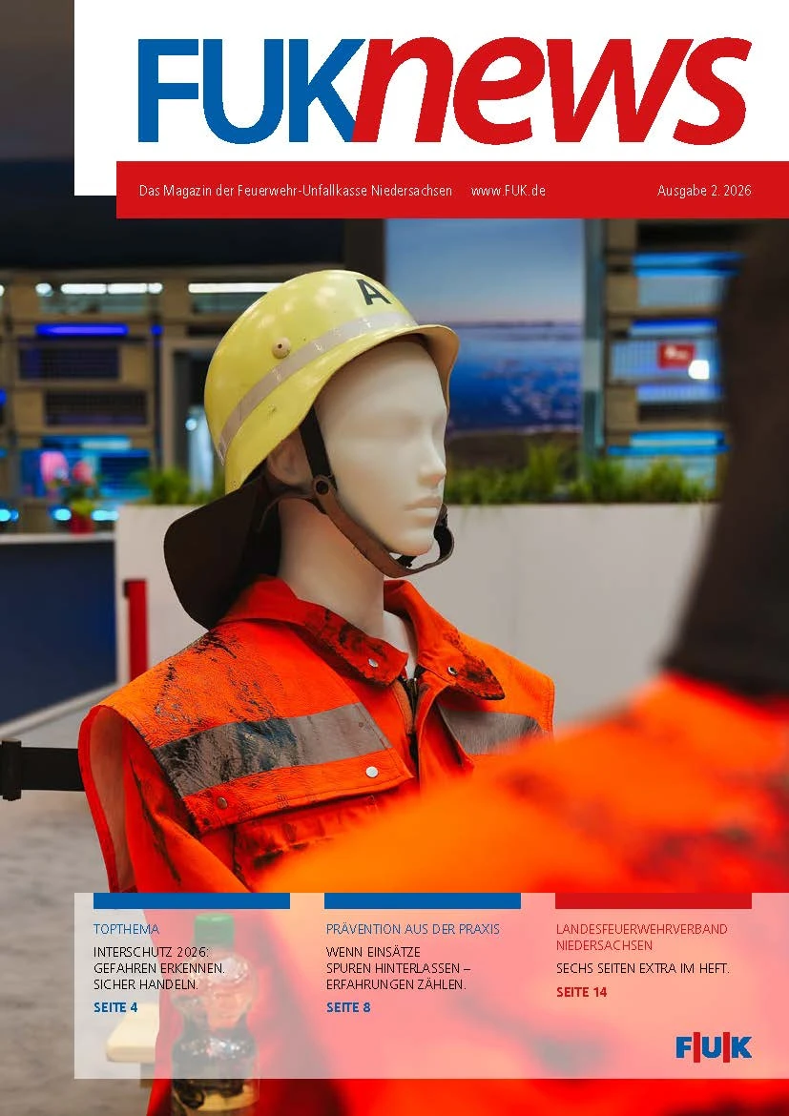Viewport: 789px width, 1116px height.
Task: Go to SEITE 8 reference
Action: tap(348, 1007)
